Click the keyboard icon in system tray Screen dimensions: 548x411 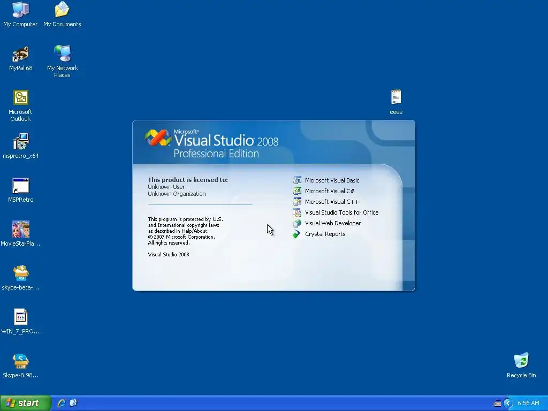497,404
